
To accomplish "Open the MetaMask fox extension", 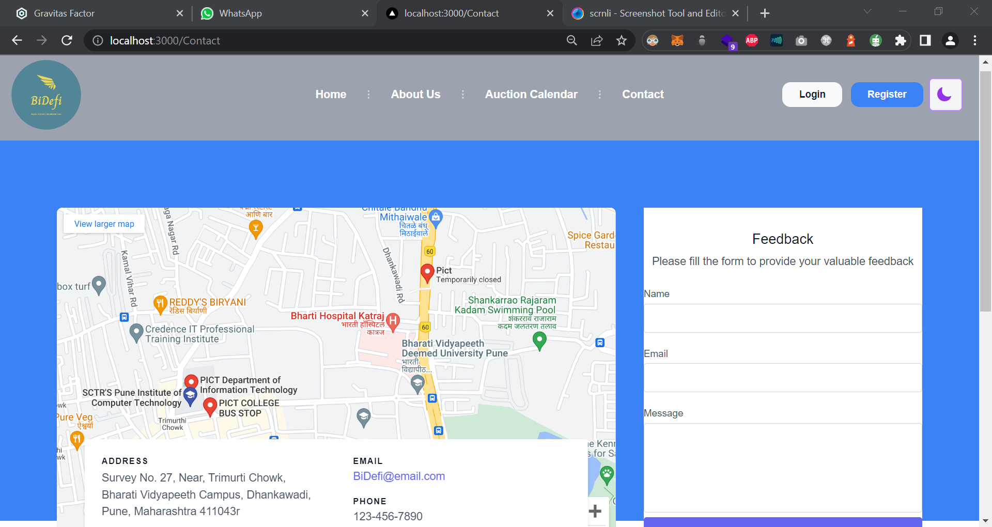I will pyautogui.click(x=677, y=40).
